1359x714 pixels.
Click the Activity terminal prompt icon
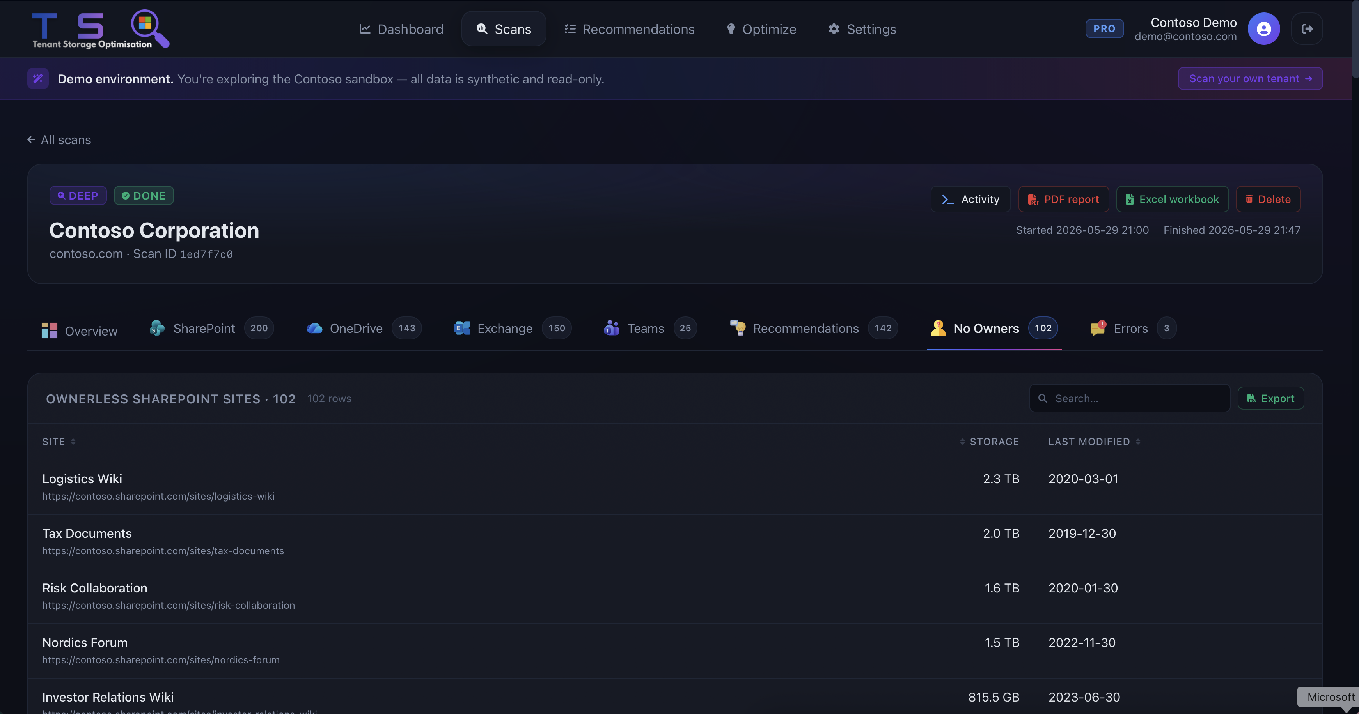(x=948, y=199)
